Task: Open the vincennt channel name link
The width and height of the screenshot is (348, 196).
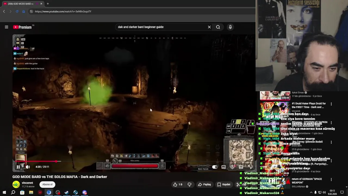Action: pos(27,183)
